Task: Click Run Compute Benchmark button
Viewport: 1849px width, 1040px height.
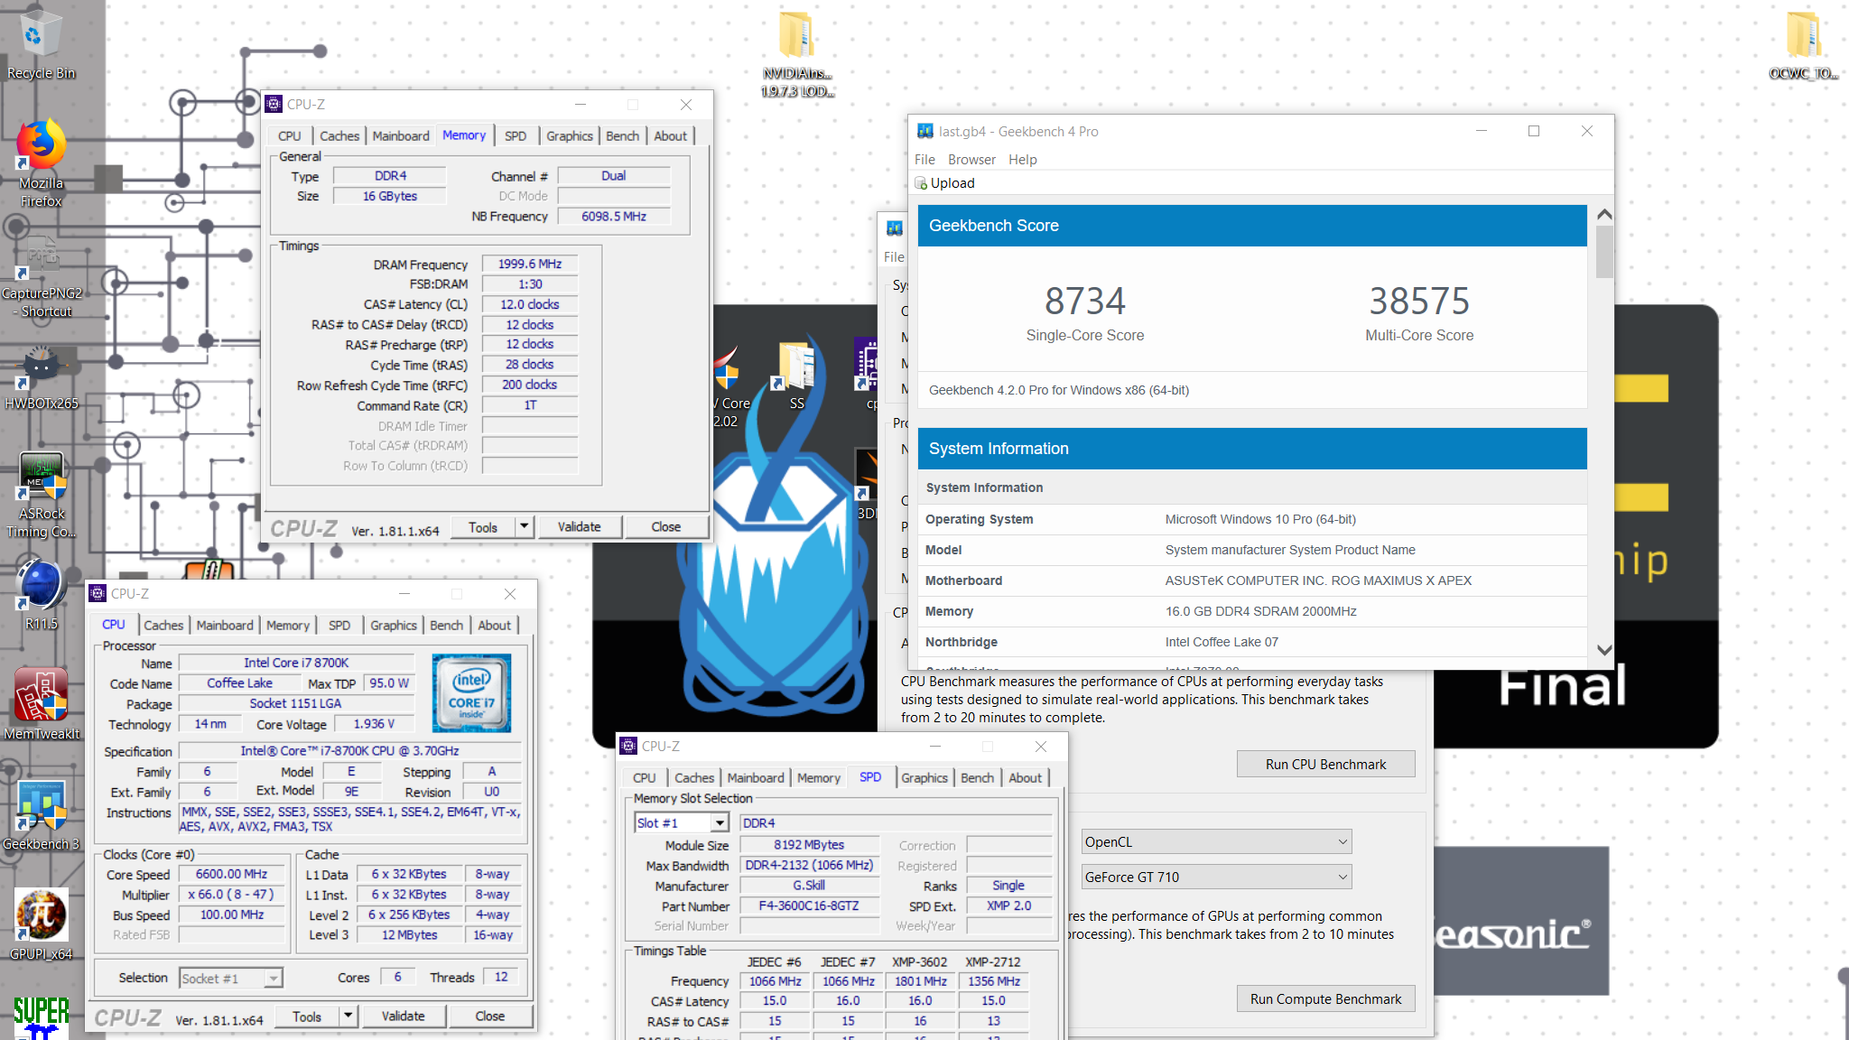Action: click(1325, 999)
